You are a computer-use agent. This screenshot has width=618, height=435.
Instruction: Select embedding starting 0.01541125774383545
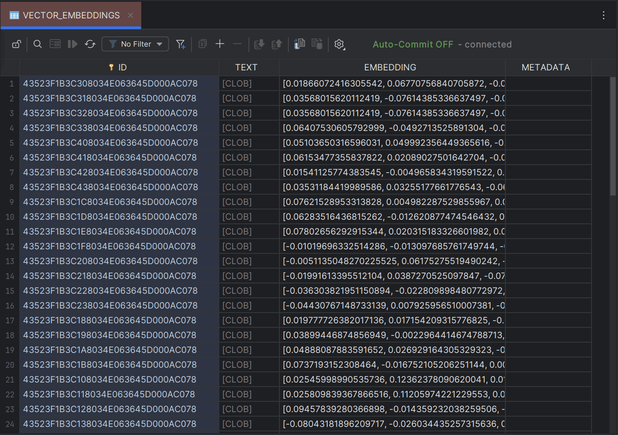tap(392, 172)
